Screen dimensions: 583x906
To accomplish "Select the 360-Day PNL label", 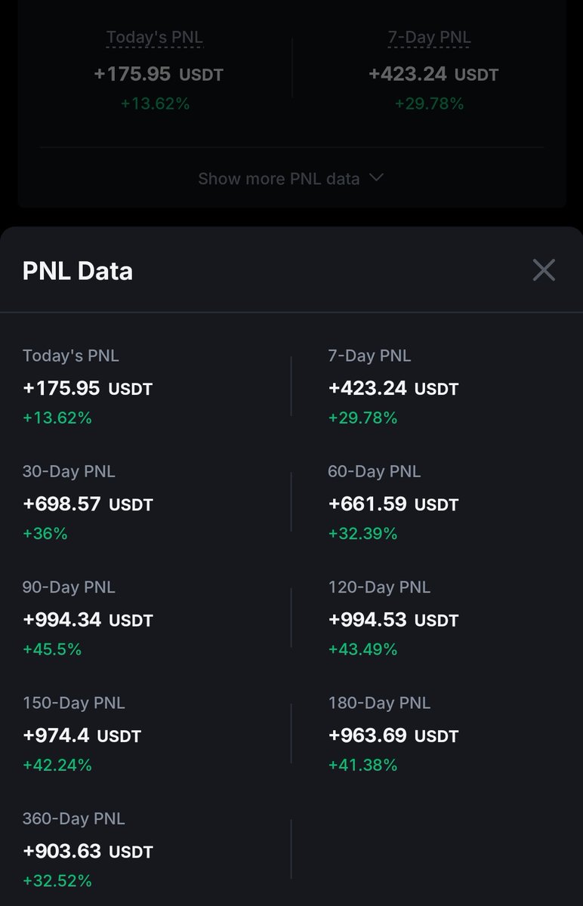I will coord(74,818).
